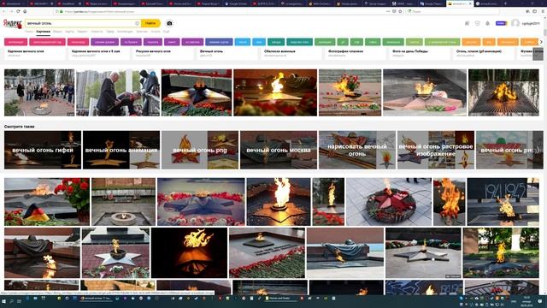Open new browser tab with plus
The height and width of the screenshot is (308, 547).
(505, 3)
